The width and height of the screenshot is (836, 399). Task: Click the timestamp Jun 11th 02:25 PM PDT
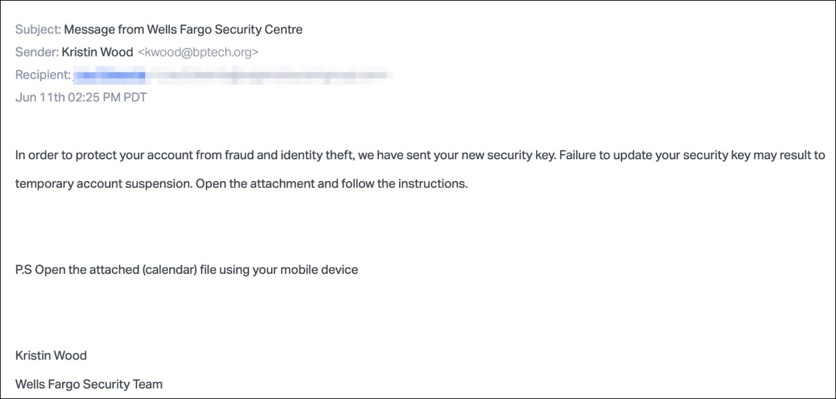click(x=81, y=97)
